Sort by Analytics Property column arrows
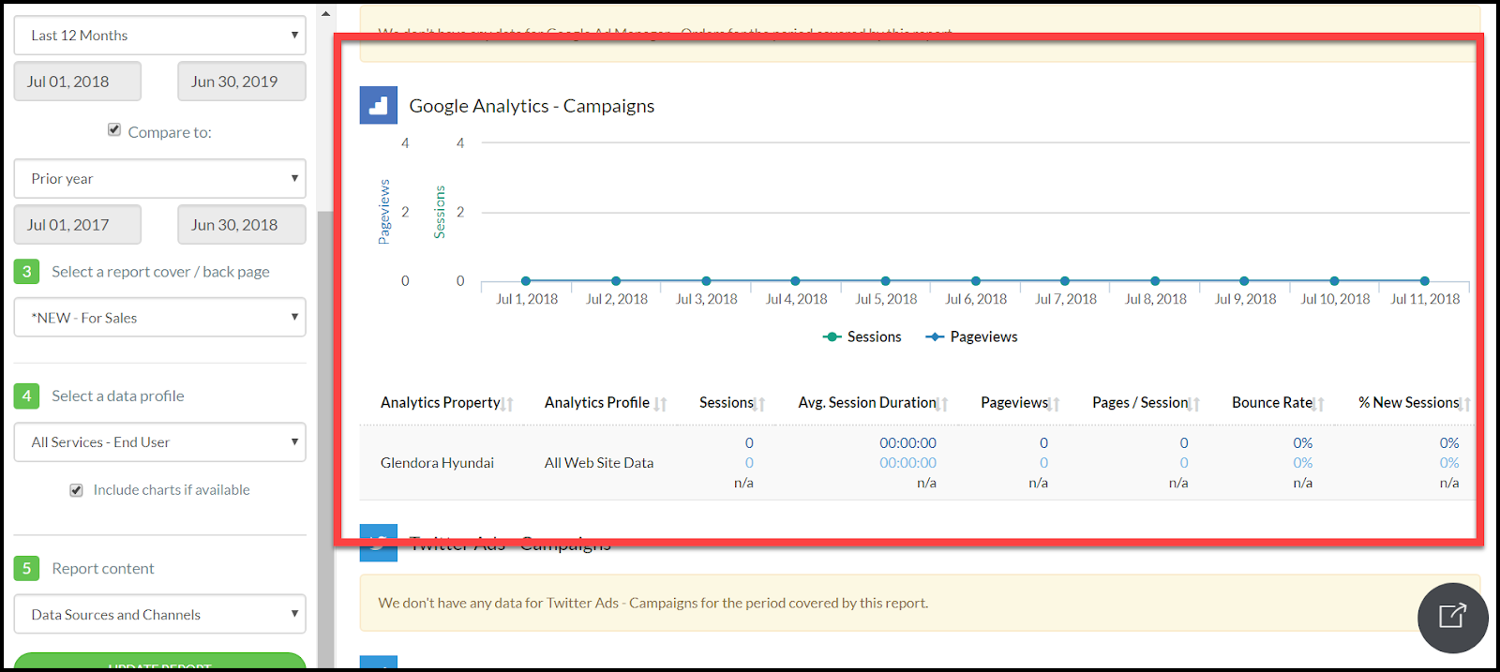Screen dimensions: 1500x672 click(507, 404)
